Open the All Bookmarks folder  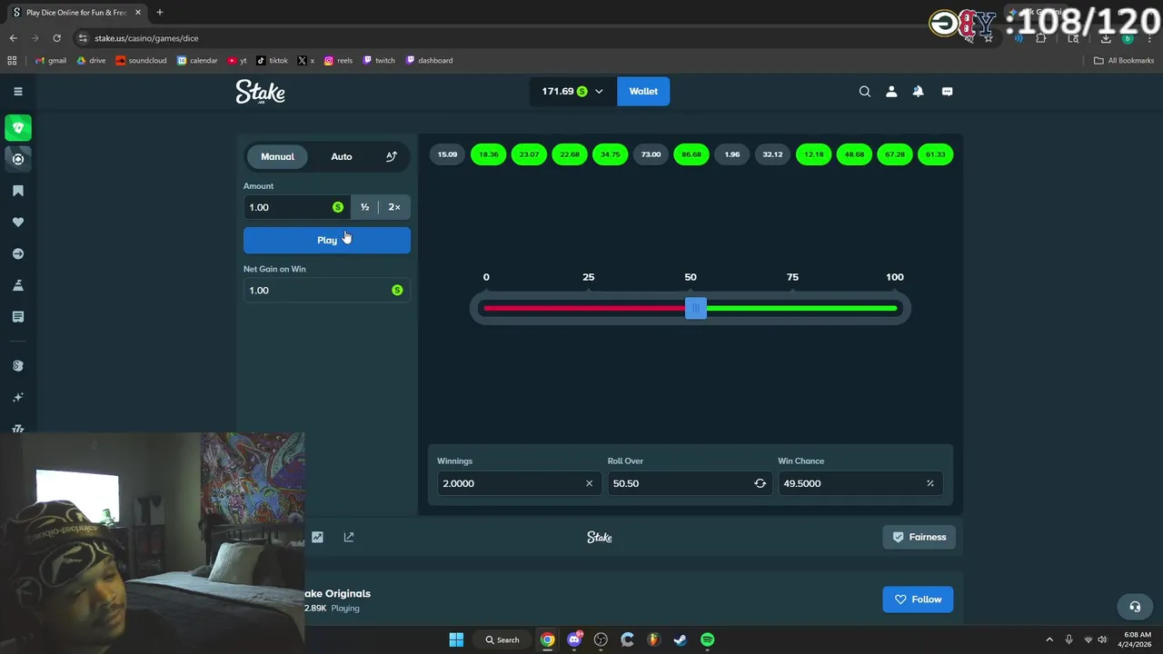point(1124,61)
